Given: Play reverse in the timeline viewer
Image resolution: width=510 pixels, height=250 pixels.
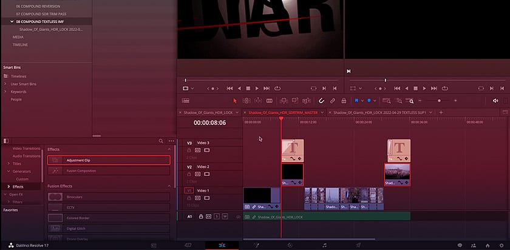Looking at the screenshot, I should [407, 89].
